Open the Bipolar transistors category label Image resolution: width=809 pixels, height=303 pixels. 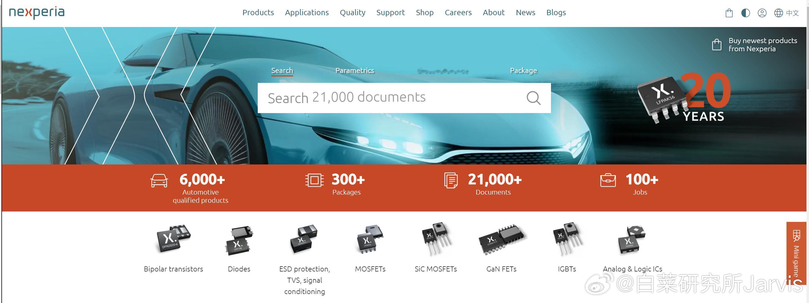(173, 269)
